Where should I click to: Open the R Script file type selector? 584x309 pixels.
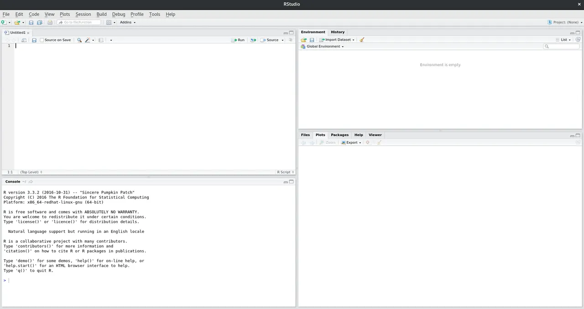[285, 172]
